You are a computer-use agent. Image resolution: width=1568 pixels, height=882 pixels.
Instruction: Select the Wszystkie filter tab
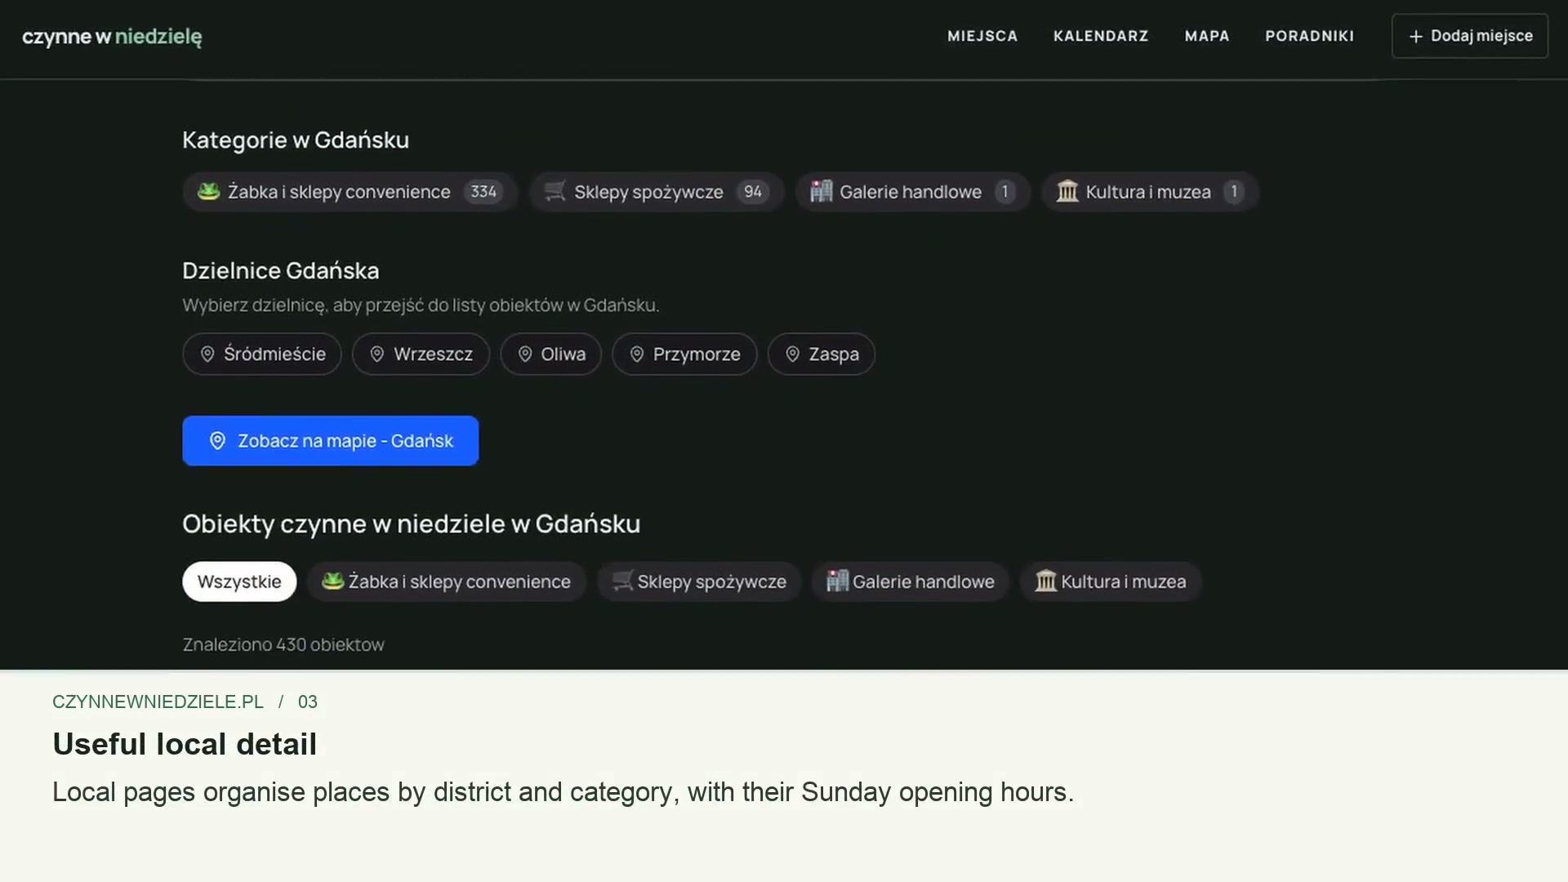tap(239, 581)
